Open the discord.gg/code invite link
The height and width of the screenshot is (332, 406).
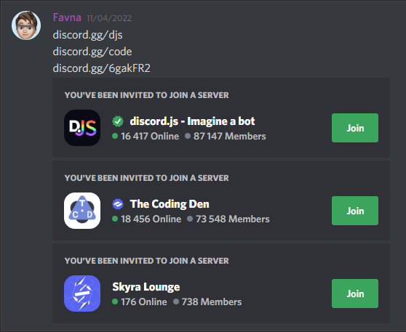click(92, 52)
